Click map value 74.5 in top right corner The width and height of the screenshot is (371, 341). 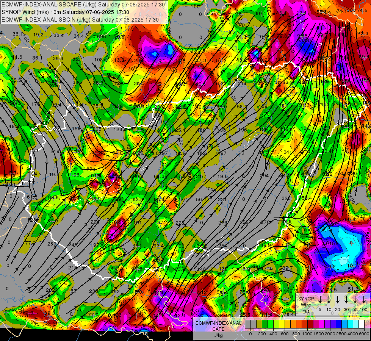click(362, 10)
